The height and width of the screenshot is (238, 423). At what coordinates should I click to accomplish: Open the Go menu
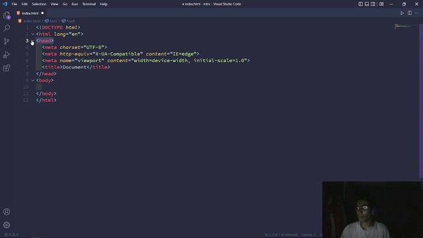click(x=65, y=4)
